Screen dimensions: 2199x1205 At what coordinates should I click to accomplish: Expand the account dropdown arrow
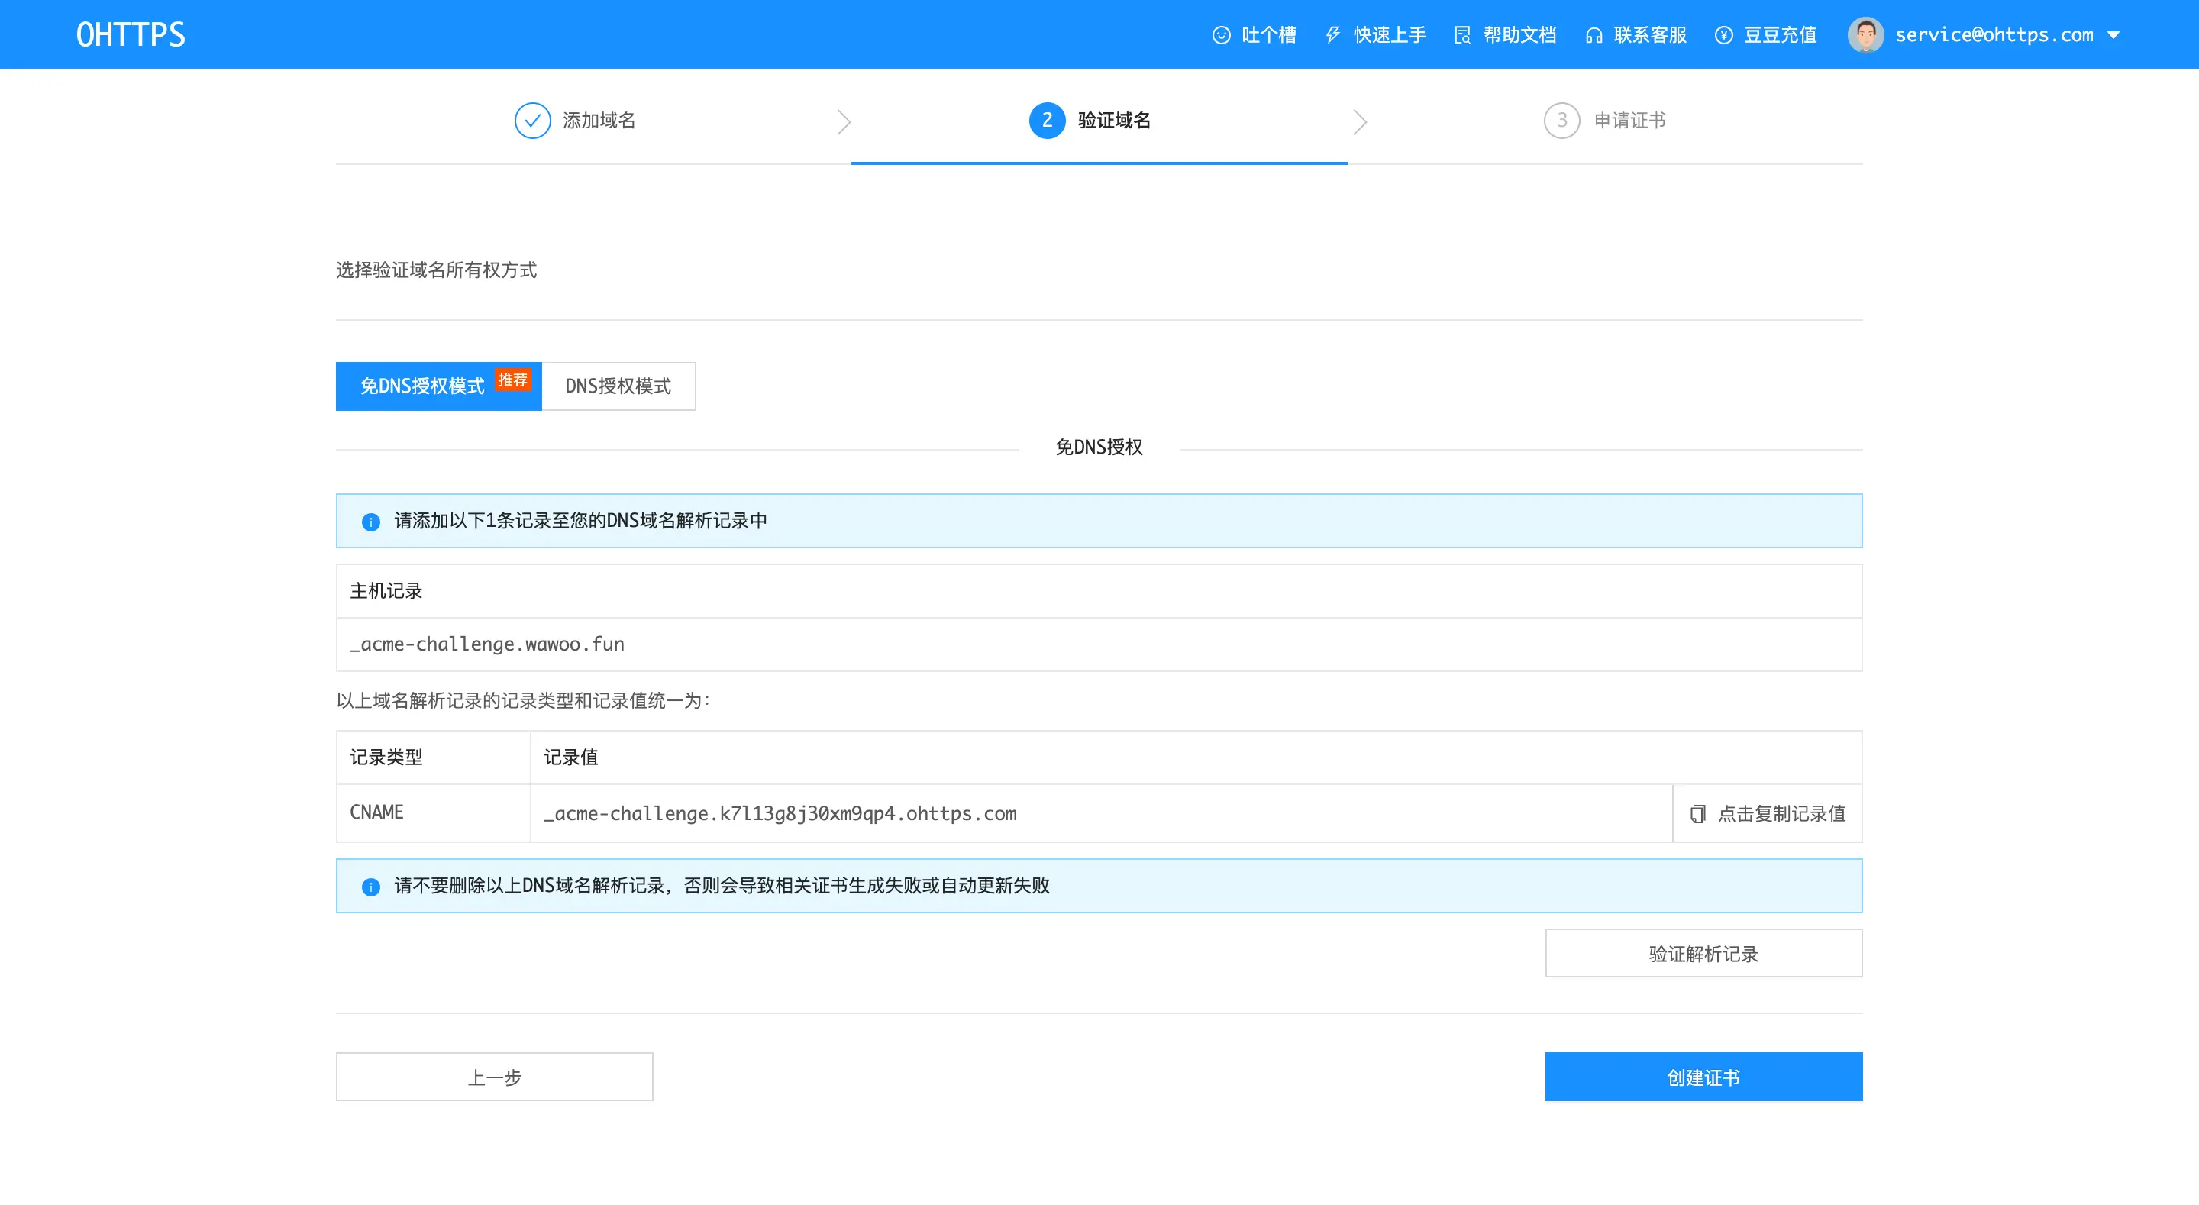(2113, 35)
